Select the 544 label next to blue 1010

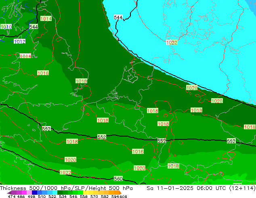(x=34, y=27)
